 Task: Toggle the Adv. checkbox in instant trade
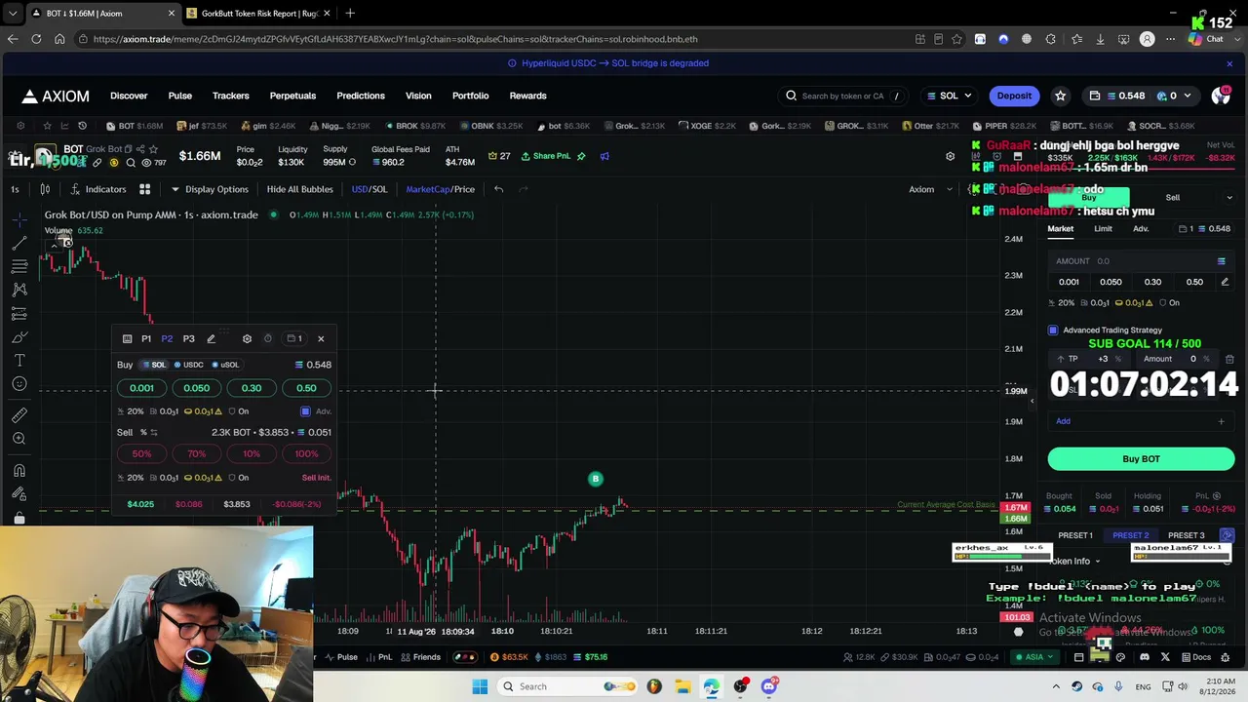(305, 411)
